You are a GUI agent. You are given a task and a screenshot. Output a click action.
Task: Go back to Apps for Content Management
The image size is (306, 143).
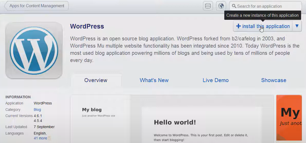coord(36,6)
